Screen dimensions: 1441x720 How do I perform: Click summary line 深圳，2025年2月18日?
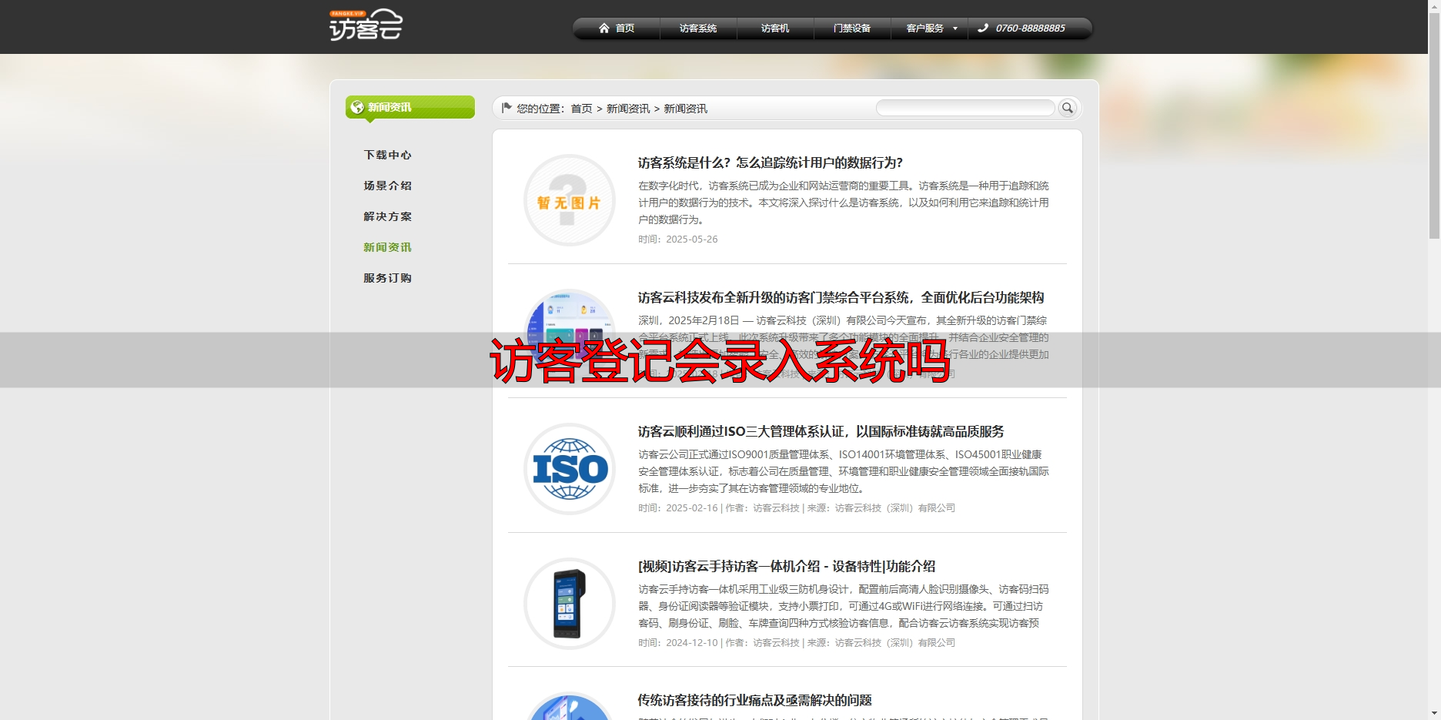click(x=843, y=320)
